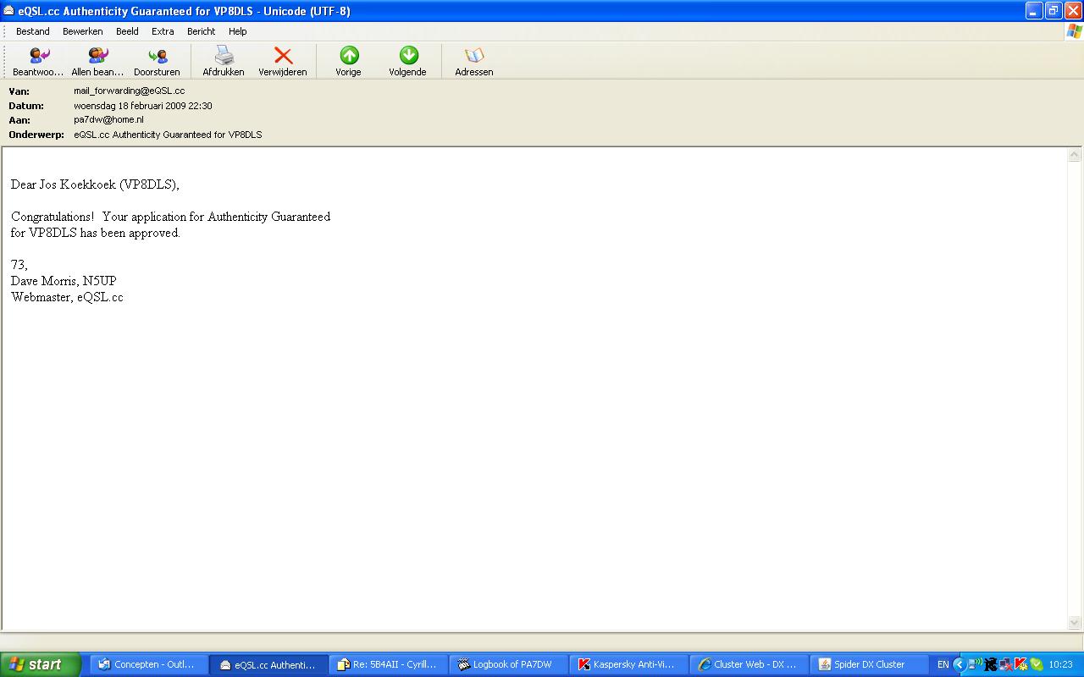Expand hidden system tray icons

coord(960,664)
